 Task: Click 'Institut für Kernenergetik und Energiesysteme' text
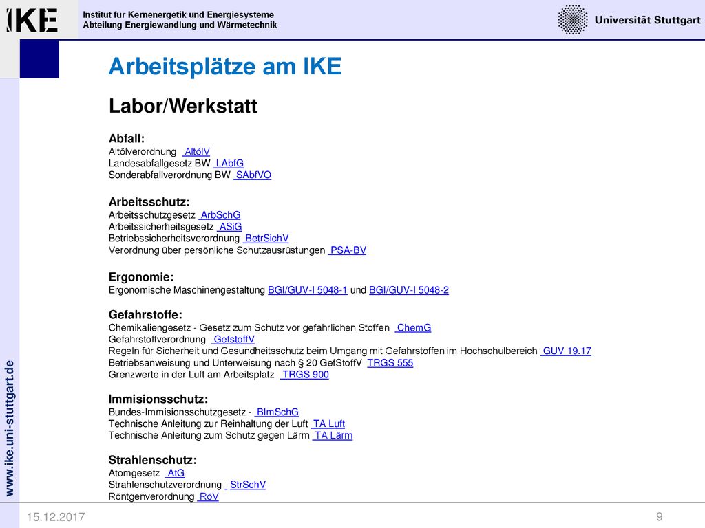tap(178, 15)
